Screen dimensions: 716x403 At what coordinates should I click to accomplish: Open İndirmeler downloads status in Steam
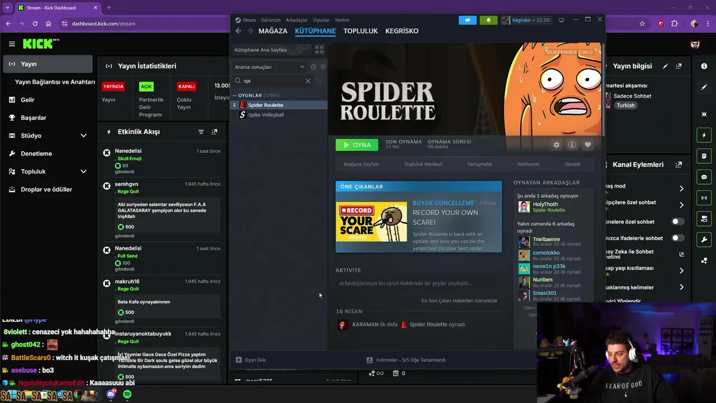[406, 360]
